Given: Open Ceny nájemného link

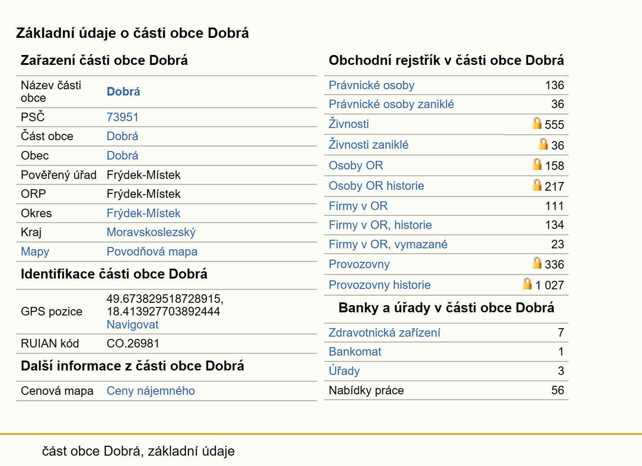Looking at the screenshot, I should pyautogui.click(x=150, y=391).
